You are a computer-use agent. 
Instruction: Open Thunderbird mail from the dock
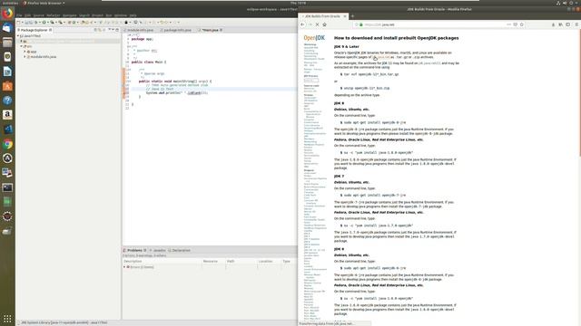7,28
